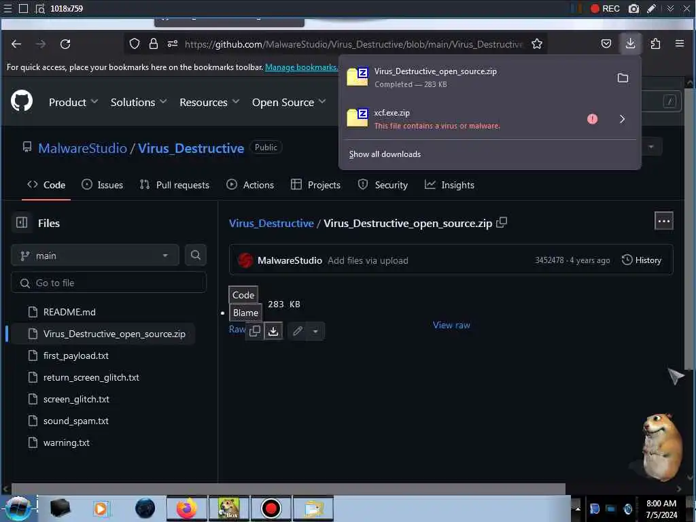Viewport: 696px width, 522px height.
Task: Click MalwareStudio commit author name
Action: 290,260
